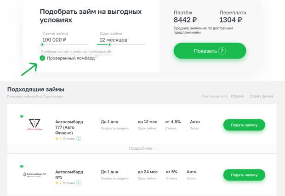Image resolution: width=285 pixels, height=196 pixels.
Task: Toggle the Проверенный ломбард checkbox
Action: tap(42, 58)
